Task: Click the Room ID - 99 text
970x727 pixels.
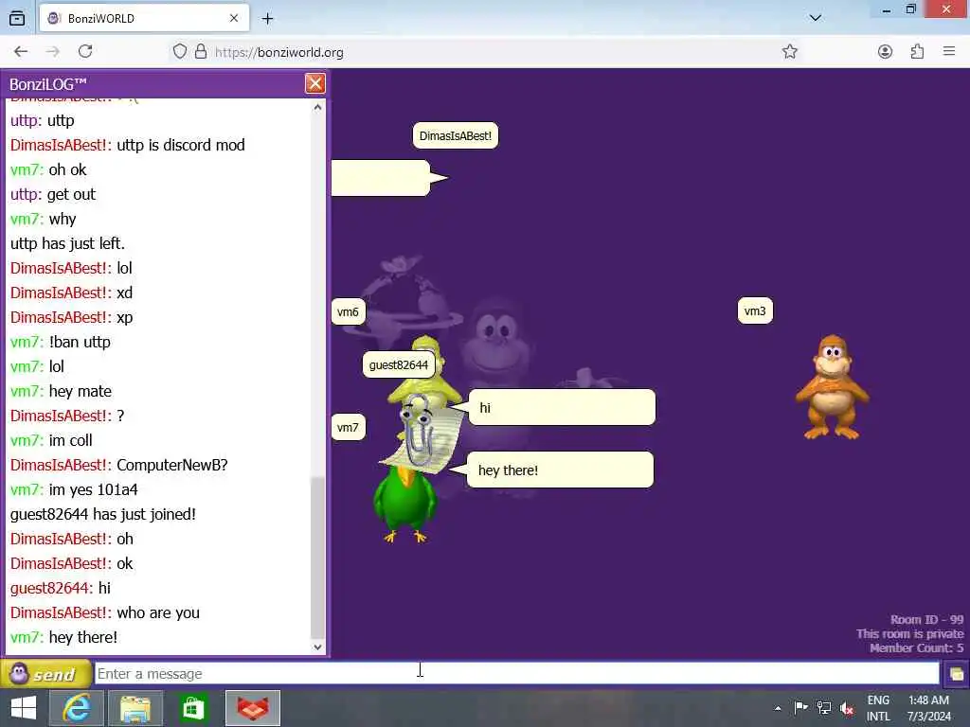Action: (926, 619)
